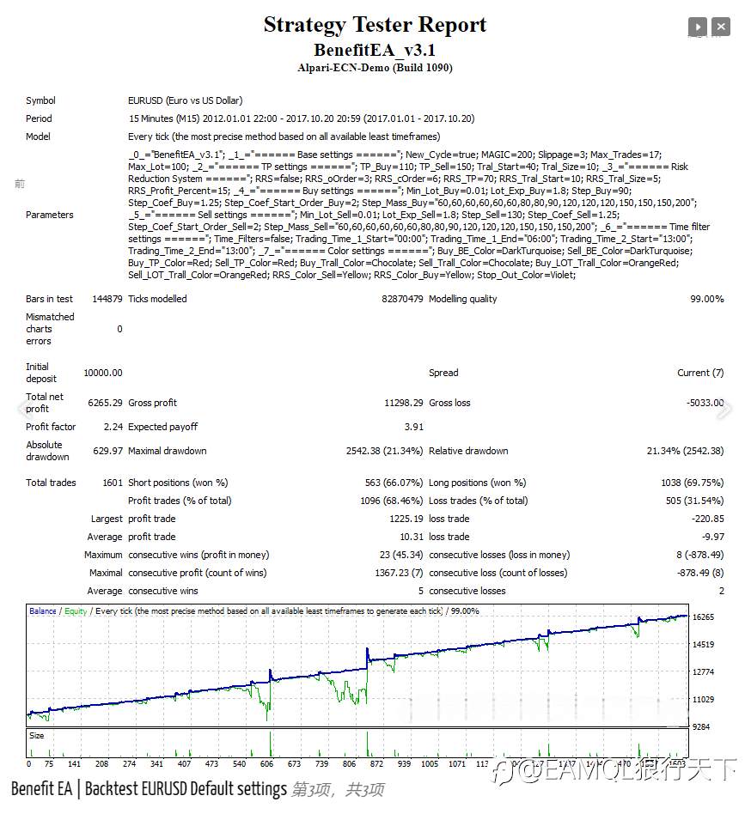The image size is (745, 814).
Task: Click the 'Size' panel label below the chart
Action: point(36,736)
